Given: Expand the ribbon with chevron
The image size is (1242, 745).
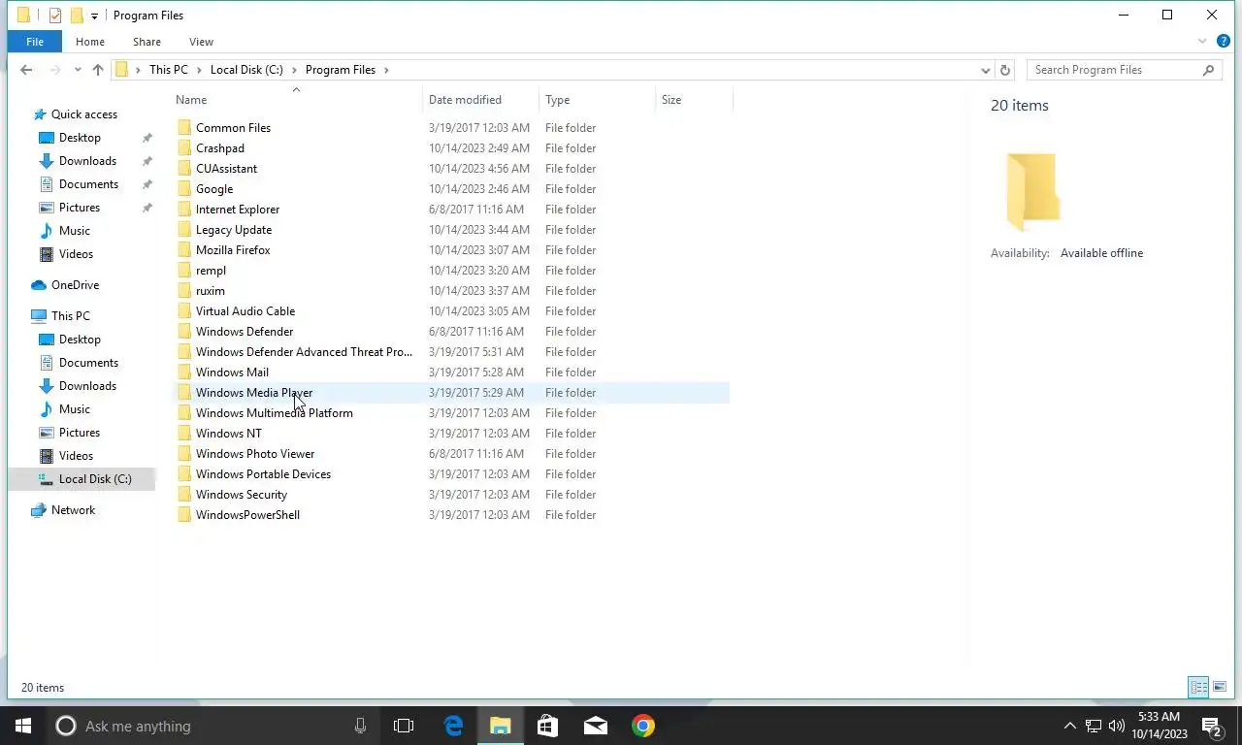Looking at the screenshot, I should [x=1203, y=42].
